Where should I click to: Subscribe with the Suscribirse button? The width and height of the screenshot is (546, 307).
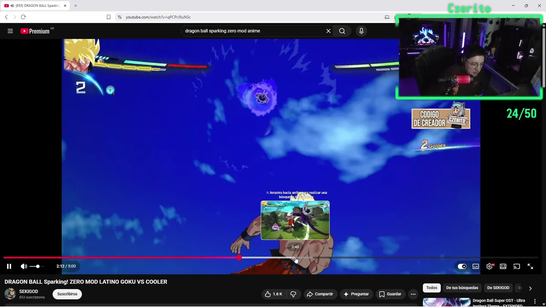pyautogui.click(x=67, y=294)
